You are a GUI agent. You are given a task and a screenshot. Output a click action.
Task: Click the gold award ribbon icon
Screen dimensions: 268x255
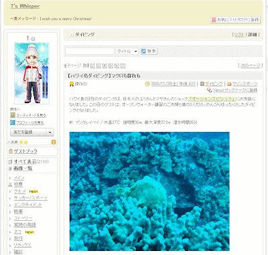72,84
